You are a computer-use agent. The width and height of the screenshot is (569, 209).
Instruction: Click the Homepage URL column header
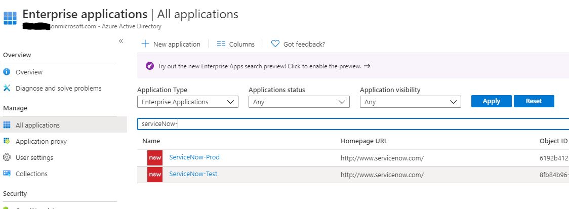point(363,141)
